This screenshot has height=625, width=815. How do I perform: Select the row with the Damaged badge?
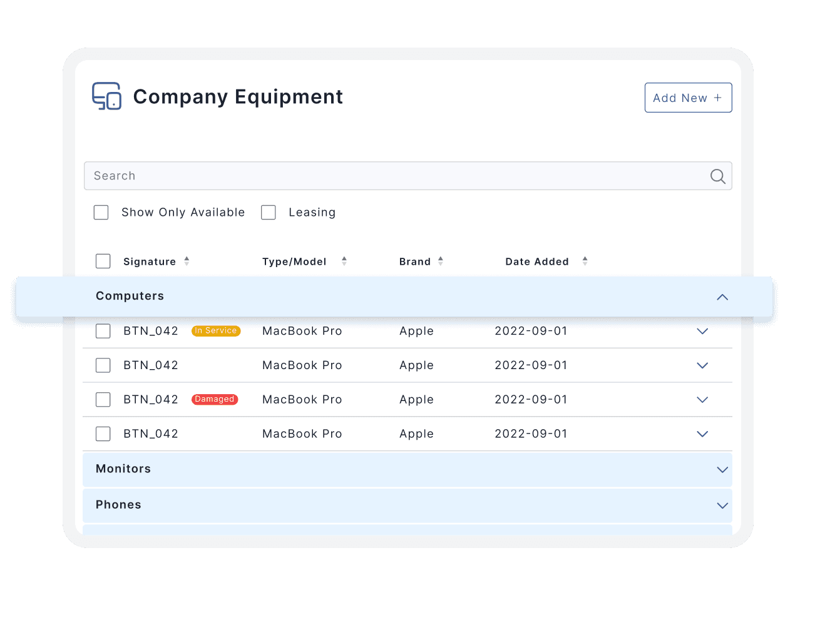(x=103, y=400)
